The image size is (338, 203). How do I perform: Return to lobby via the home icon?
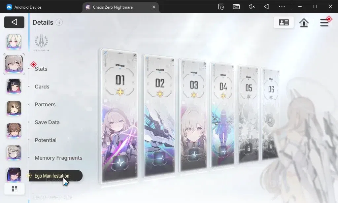point(304,22)
